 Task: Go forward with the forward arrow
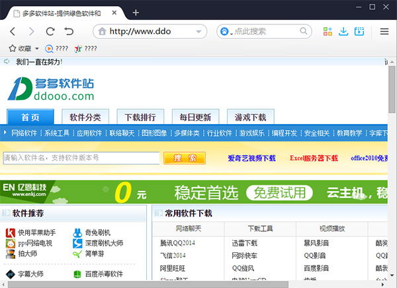point(31,31)
